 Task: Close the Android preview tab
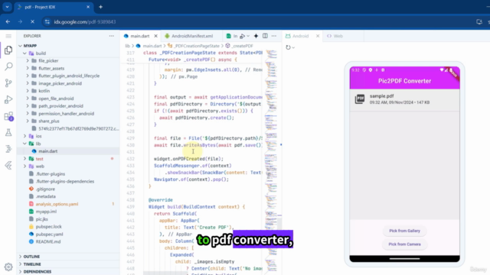tap(318, 36)
